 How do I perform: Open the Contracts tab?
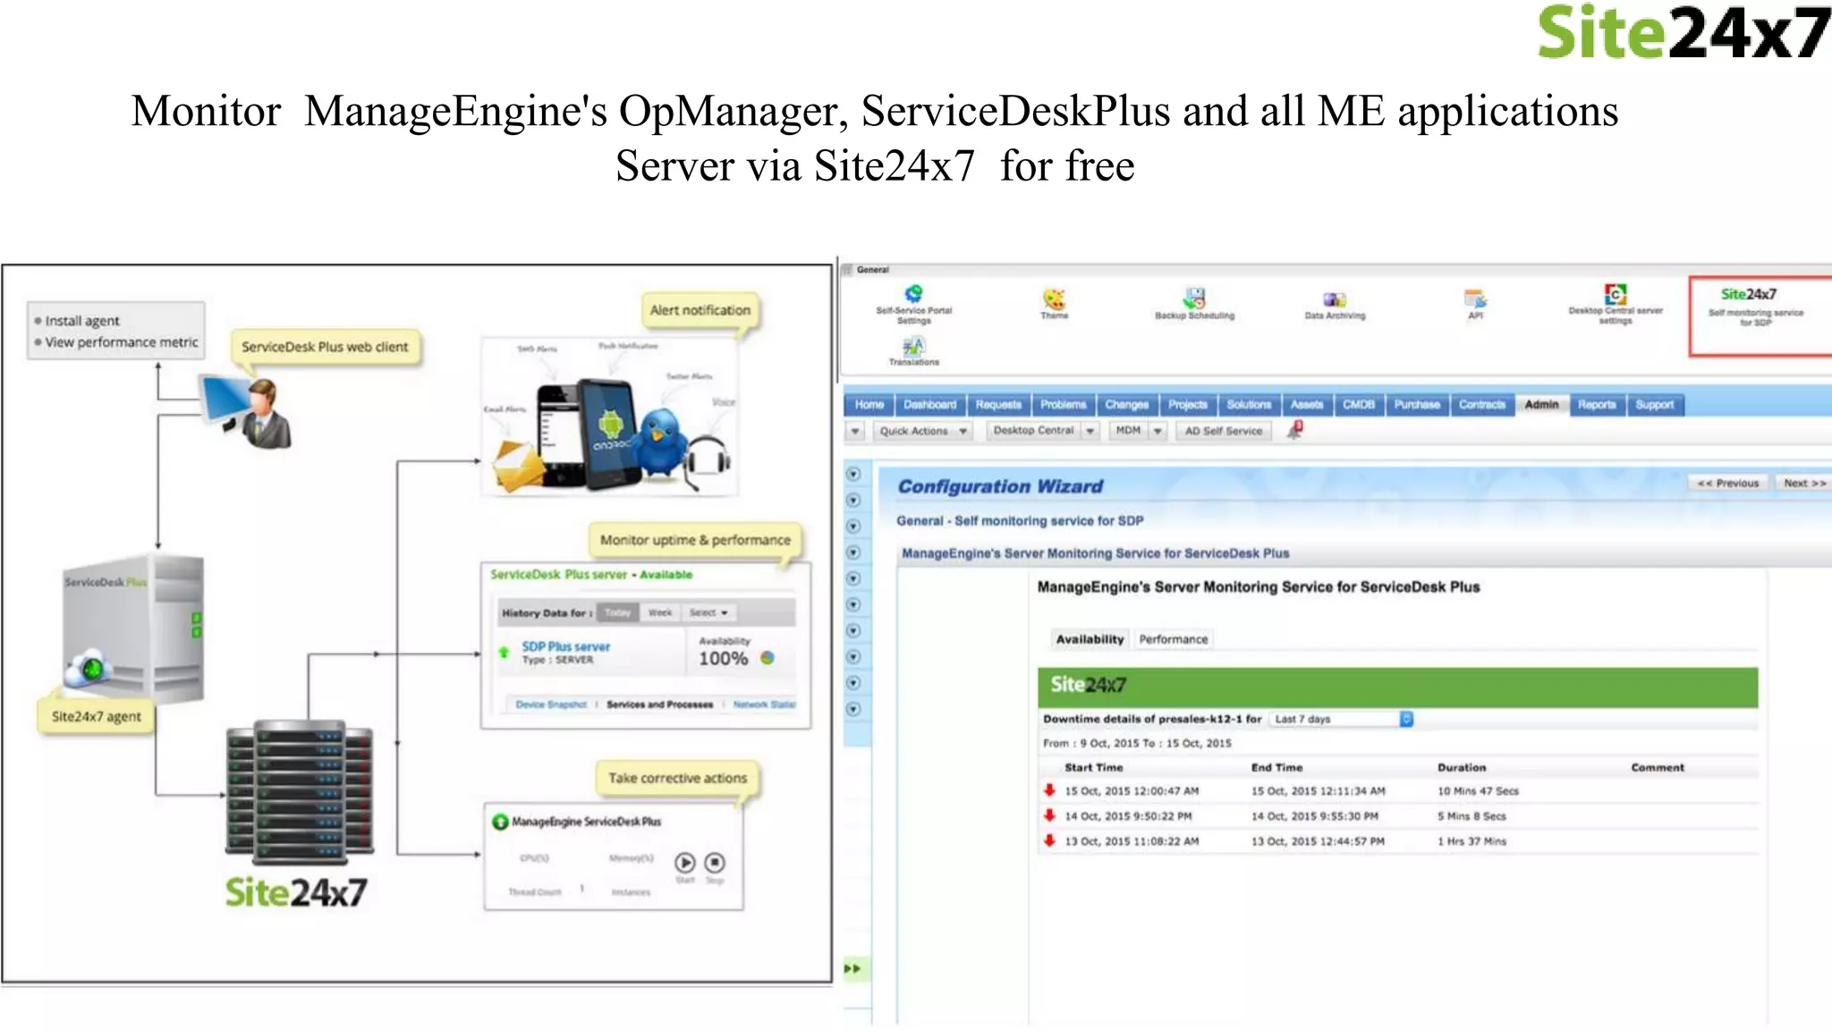[1481, 405]
